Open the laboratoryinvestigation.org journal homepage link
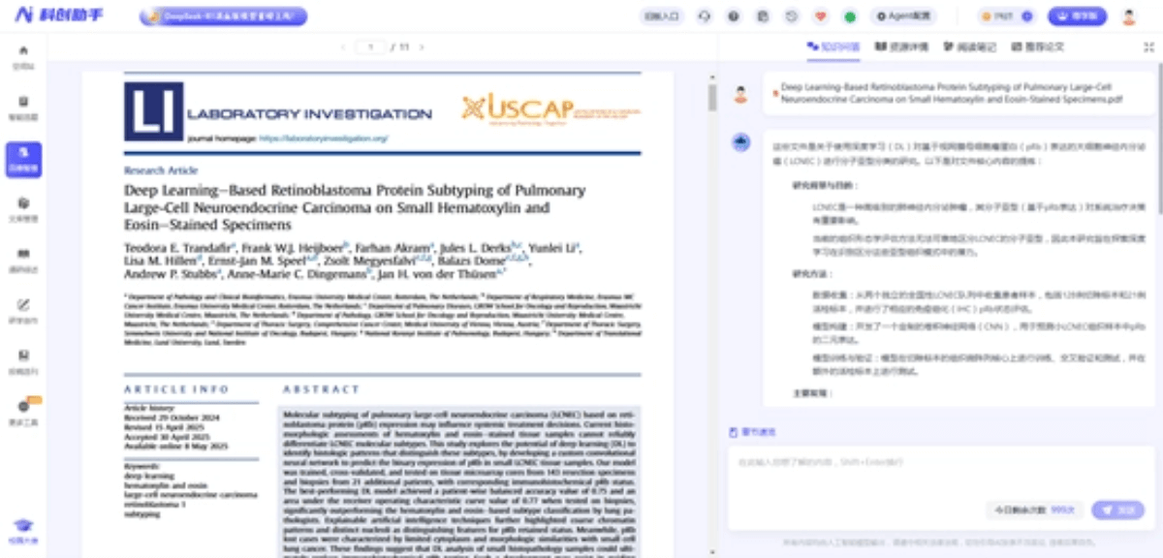The width and height of the screenshot is (1163, 558). 324,139
